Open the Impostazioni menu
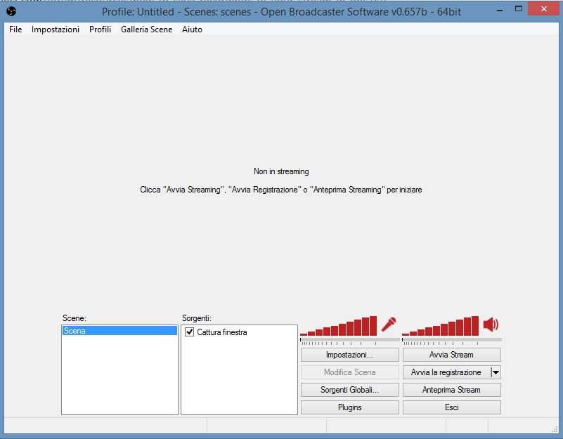 pos(56,30)
